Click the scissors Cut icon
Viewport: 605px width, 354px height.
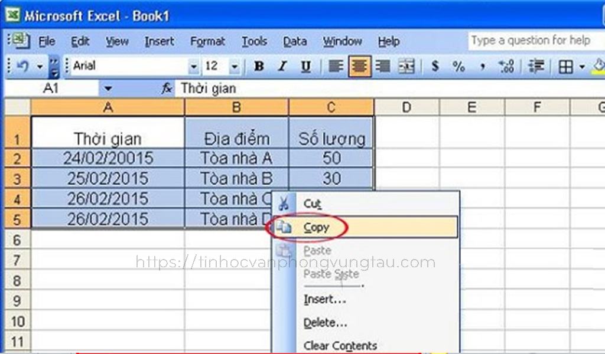[284, 203]
